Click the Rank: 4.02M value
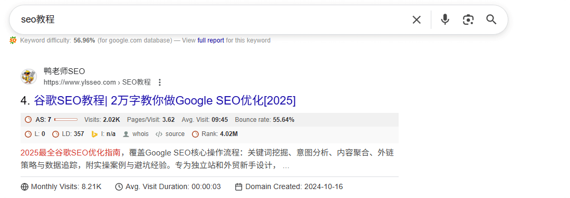This screenshot has height=198, width=570. point(219,134)
